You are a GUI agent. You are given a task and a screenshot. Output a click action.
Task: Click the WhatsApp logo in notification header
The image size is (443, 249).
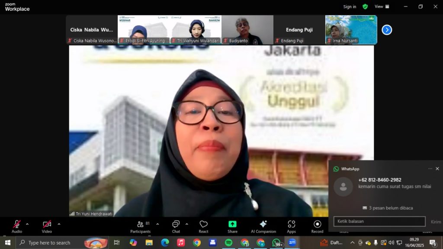tap(336, 169)
